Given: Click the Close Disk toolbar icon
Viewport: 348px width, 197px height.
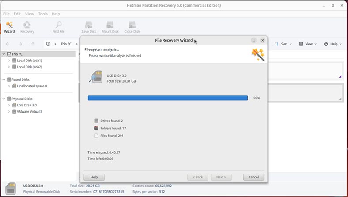Looking at the screenshot, I should (x=132, y=27).
